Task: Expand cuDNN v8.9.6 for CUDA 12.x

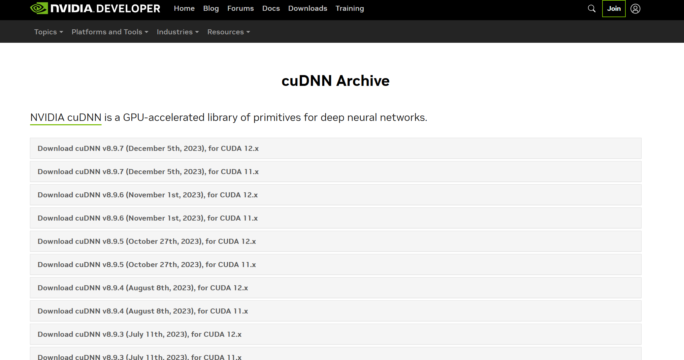Action: coord(335,195)
